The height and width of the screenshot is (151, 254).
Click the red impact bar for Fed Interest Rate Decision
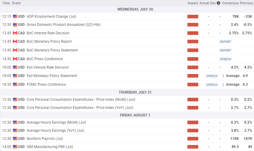(193, 67)
